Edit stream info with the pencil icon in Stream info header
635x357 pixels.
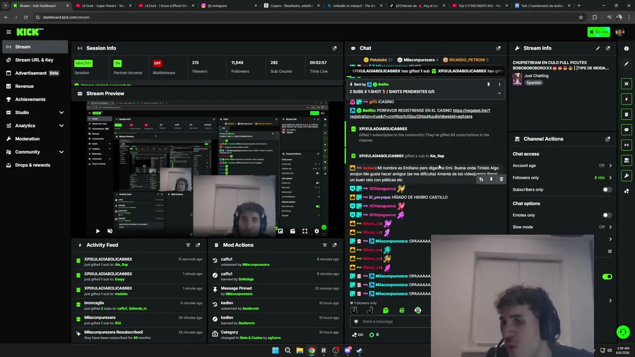point(598,48)
